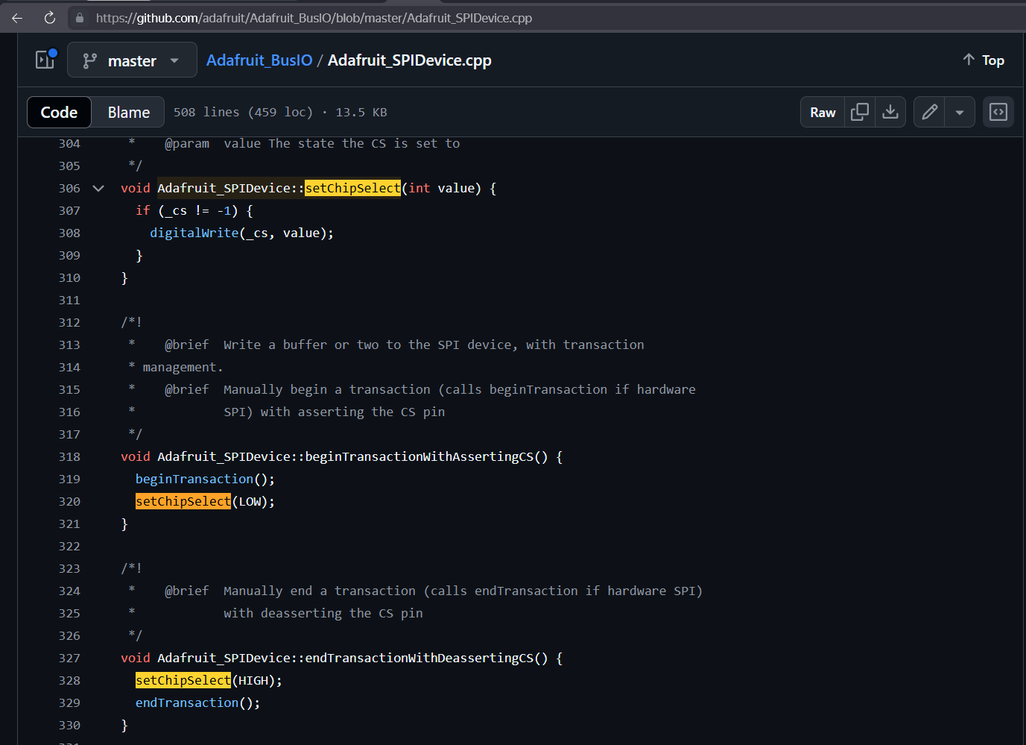Viewport: 1026px width, 745px height.
Task: Click line number 327
Action: click(69, 658)
